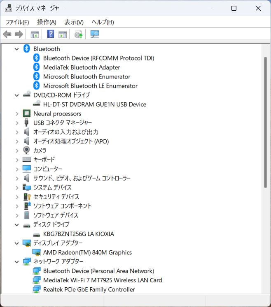
Task: Expand the Neural processors category
Action: (x=17, y=114)
